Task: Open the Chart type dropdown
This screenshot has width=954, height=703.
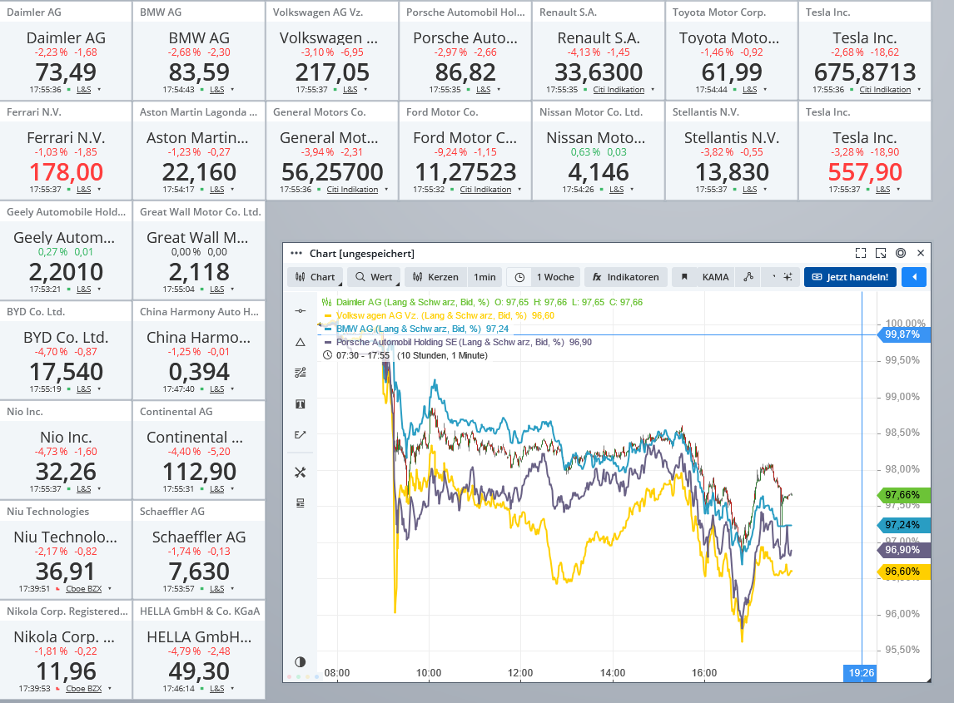Action: click(x=315, y=277)
